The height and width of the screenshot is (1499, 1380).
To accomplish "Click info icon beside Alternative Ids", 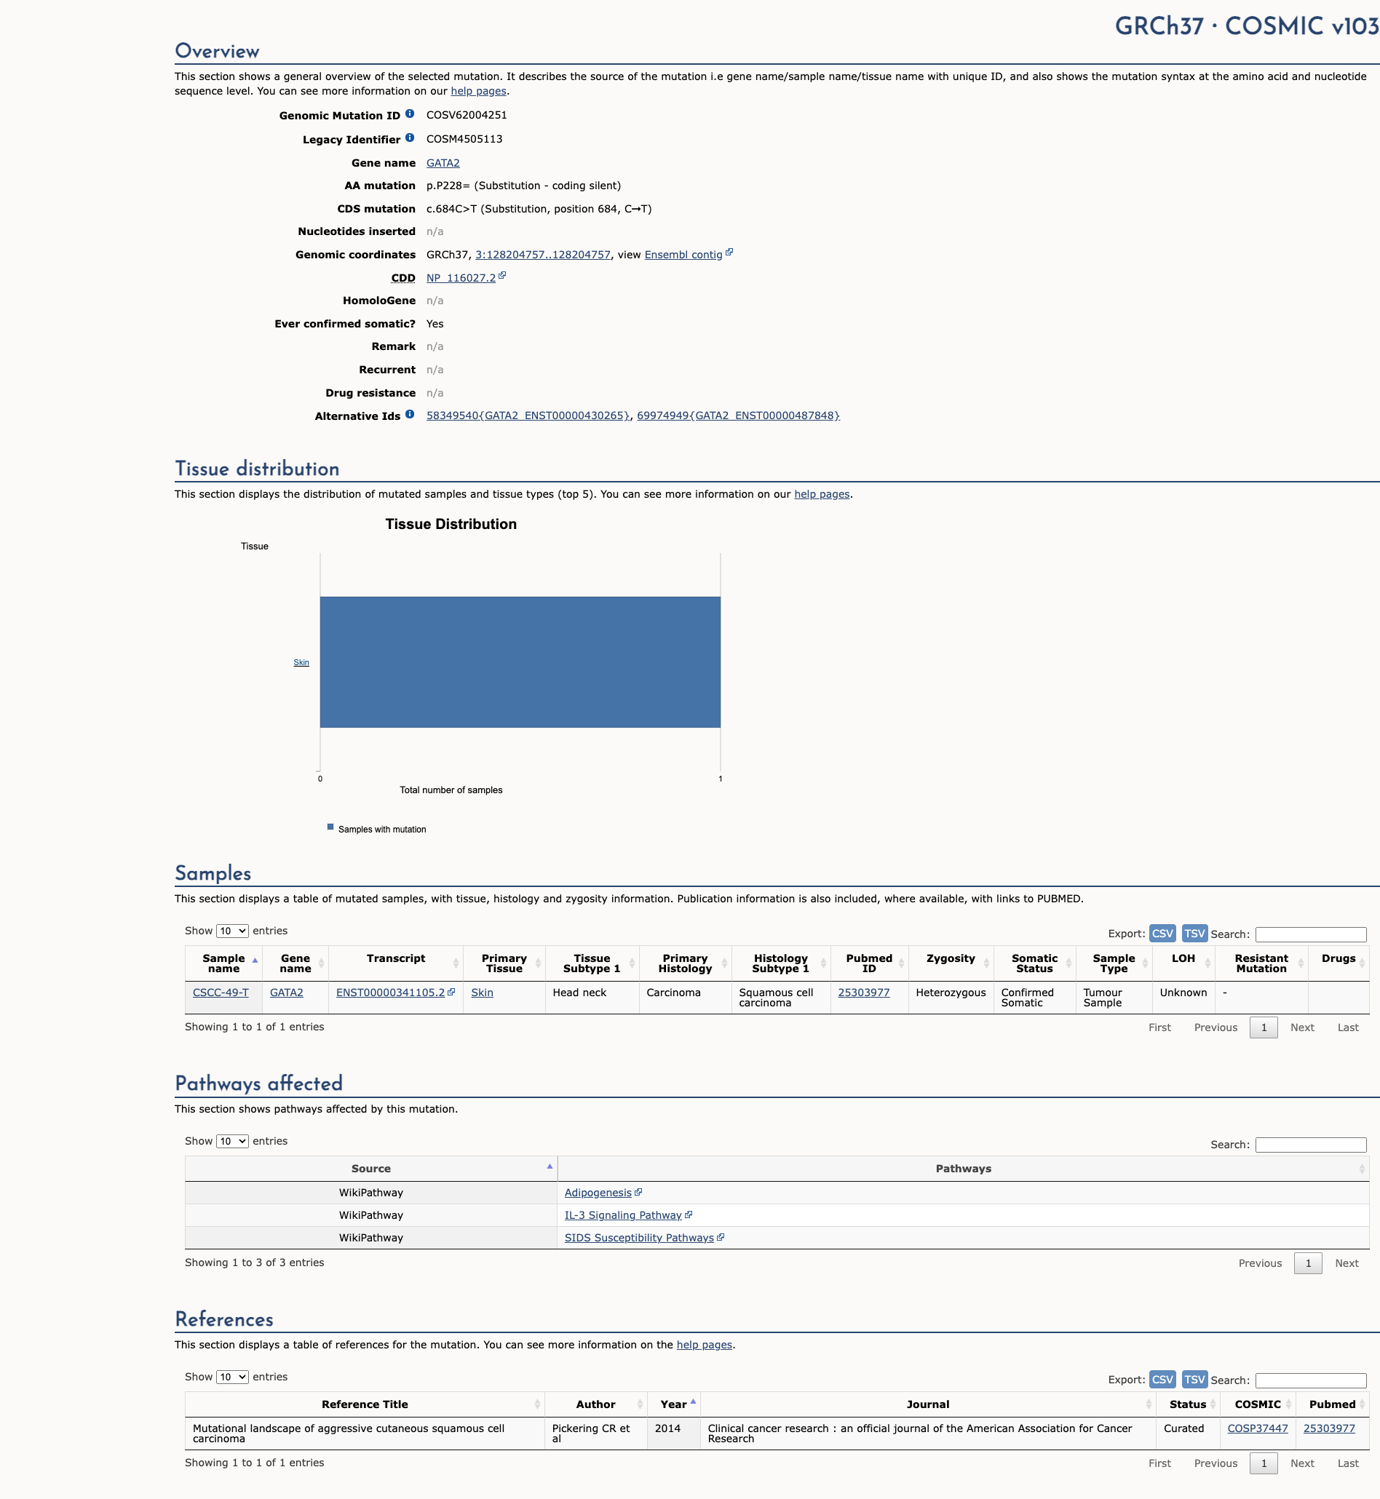I will tap(409, 415).
